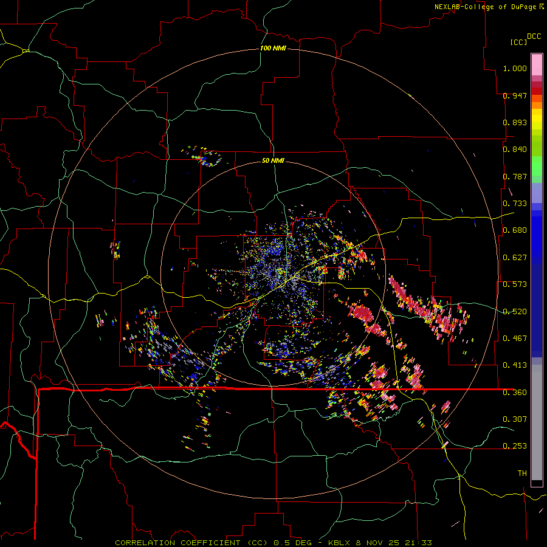This screenshot has width=547, height=547.
Task: Click the 0.413 legend value
Action: [x=515, y=365]
